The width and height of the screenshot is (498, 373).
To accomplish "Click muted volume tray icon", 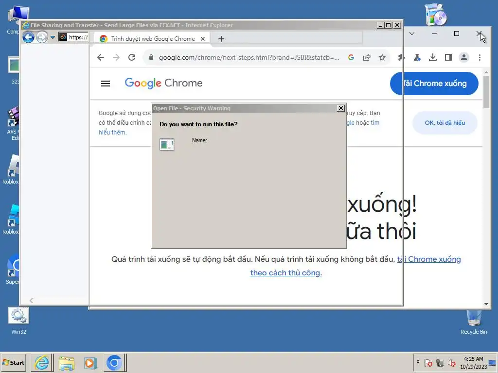I will click(x=451, y=362).
